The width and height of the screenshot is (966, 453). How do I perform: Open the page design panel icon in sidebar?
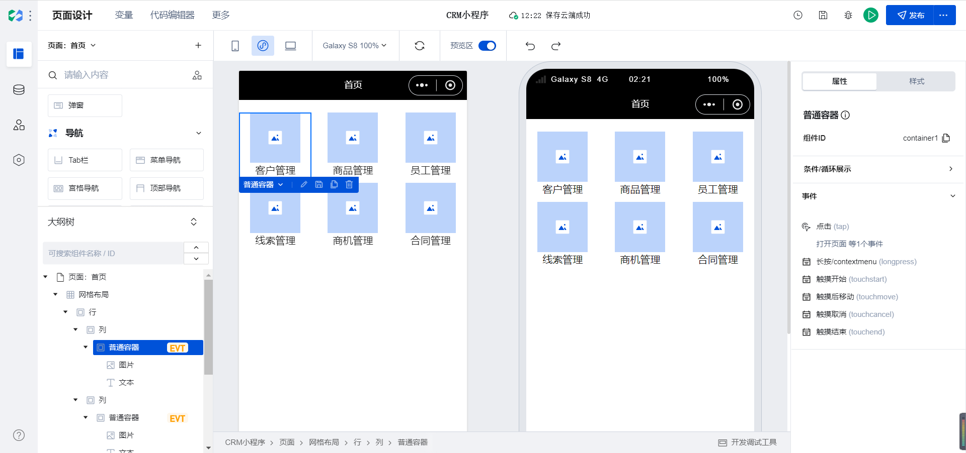(x=19, y=54)
